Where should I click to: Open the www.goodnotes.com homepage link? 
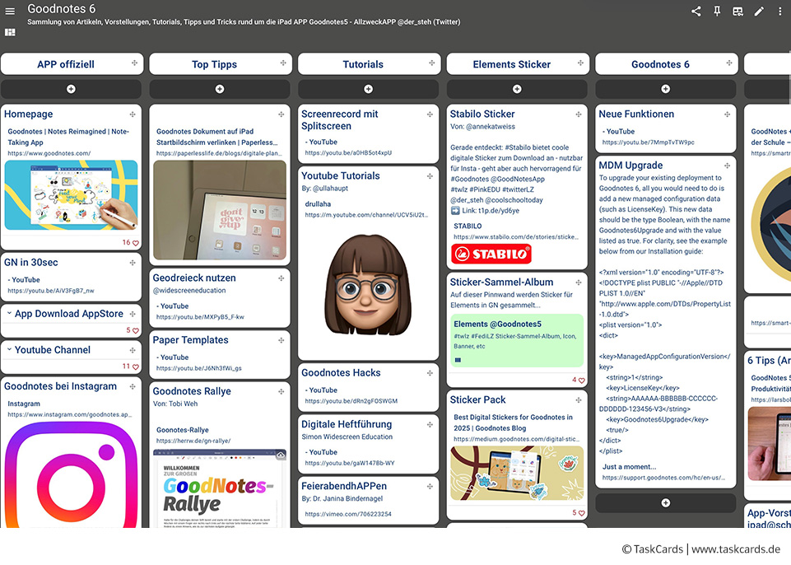pyautogui.click(x=49, y=153)
